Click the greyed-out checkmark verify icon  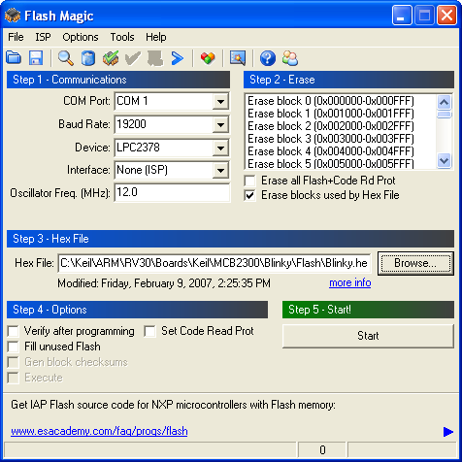click(x=133, y=58)
